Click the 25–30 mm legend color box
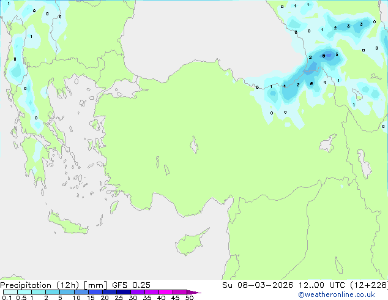Image resolution: width=388 pixels, height=300 pixels. click(124, 292)
